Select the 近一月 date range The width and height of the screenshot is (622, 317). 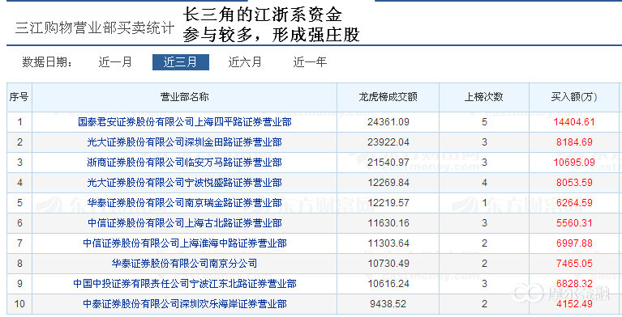click(115, 62)
